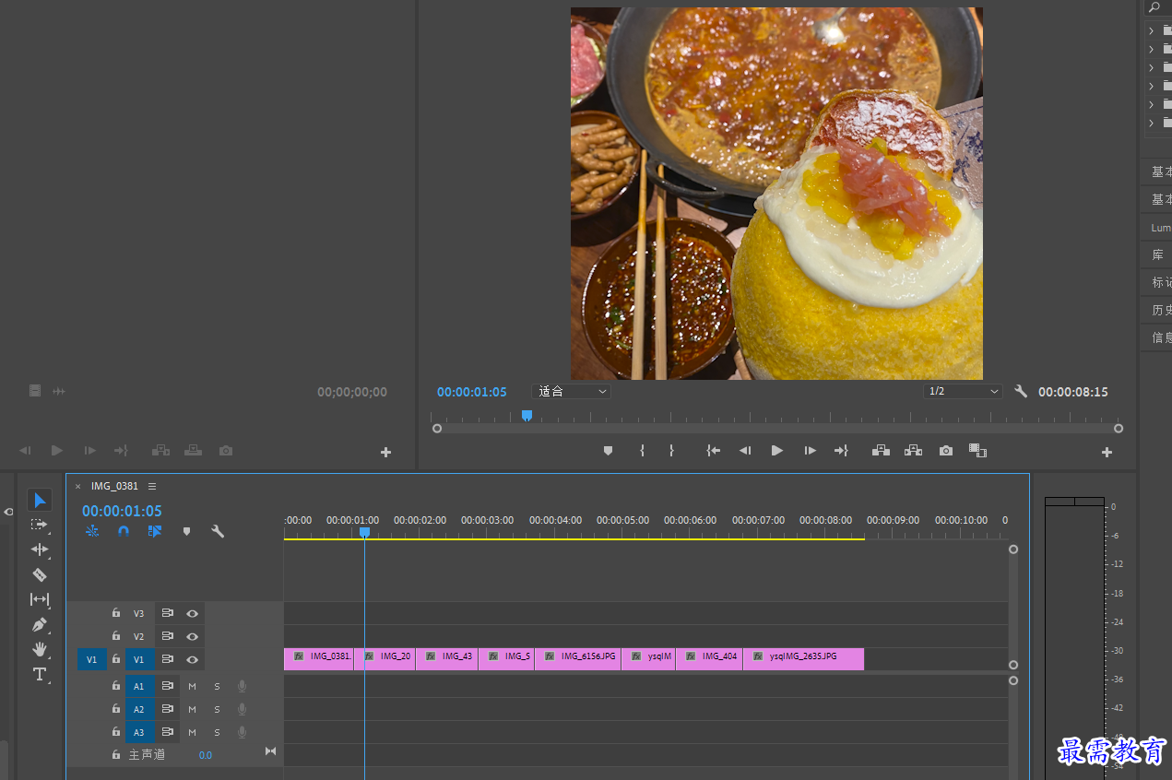Toggle V1 source patching button

coord(91,659)
